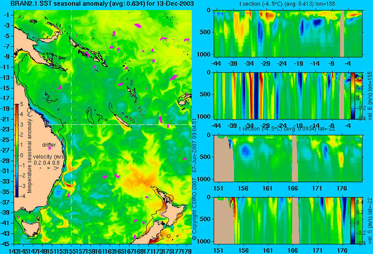Click the vel. S velocity color bar
This screenshot has height=254, width=373.
(x=353, y=221)
